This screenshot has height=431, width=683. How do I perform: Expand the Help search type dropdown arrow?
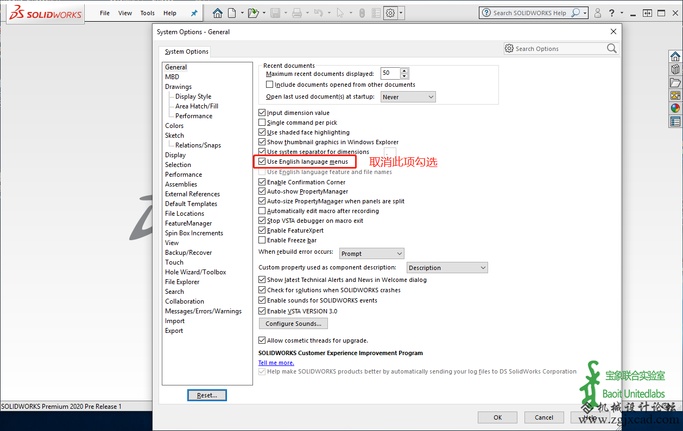pyautogui.click(x=585, y=13)
